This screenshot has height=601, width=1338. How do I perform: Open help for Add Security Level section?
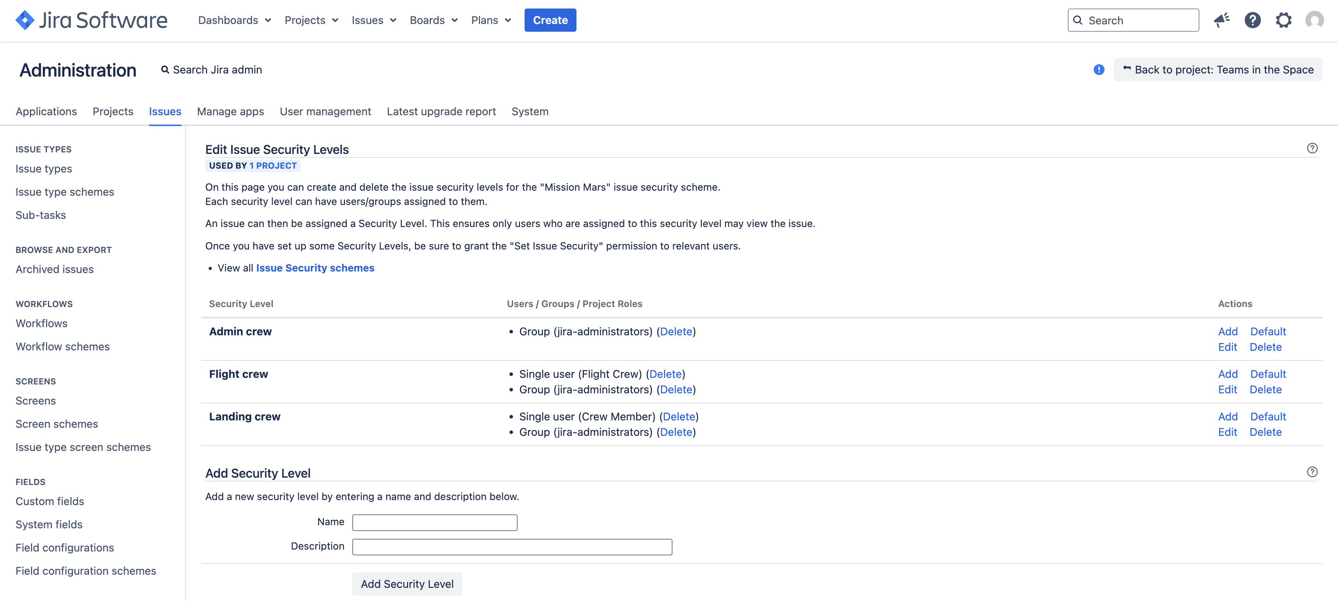point(1313,472)
